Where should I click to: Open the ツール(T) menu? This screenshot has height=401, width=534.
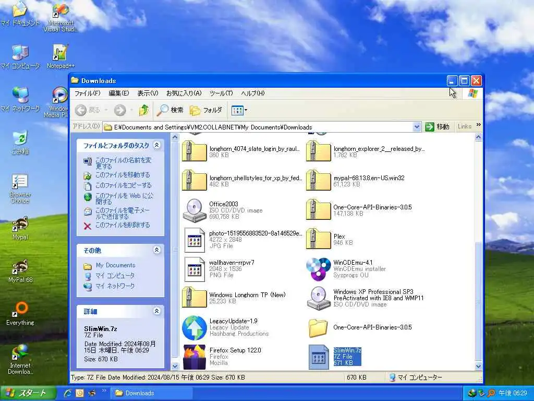[221, 93]
